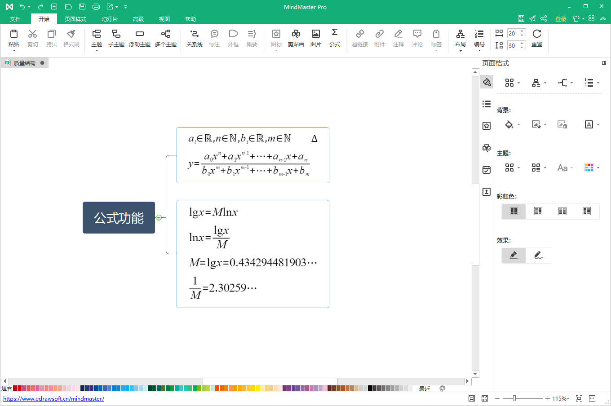Click the horizontal spacing field value 20
Viewport: 611px width, 406px height.
pos(513,34)
